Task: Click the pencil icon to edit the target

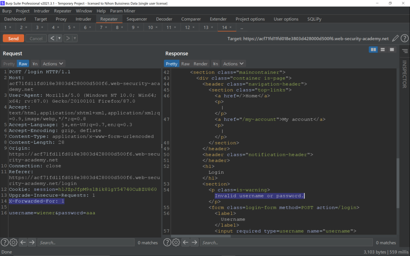Action: click(x=395, y=39)
